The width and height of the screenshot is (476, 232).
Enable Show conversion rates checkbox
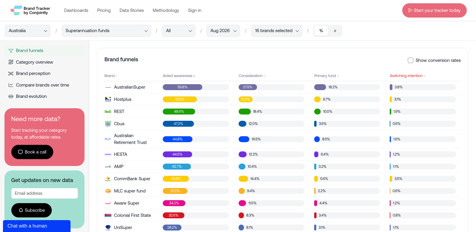pos(411,60)
